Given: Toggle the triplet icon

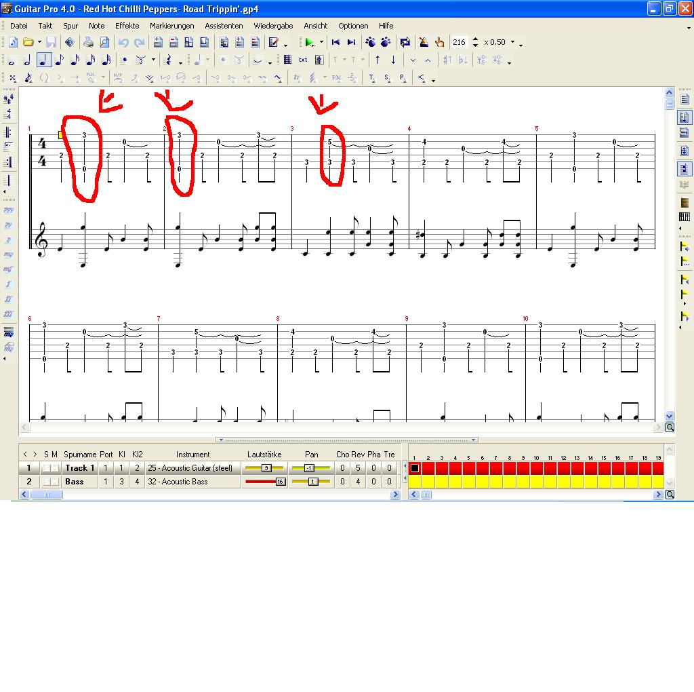Looking at the screenshot, I should pos(140,60).
